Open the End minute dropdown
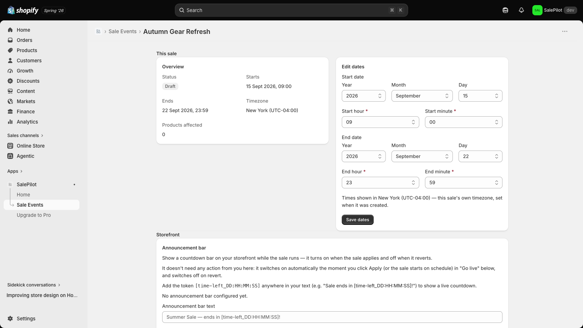The width and height of the screenshot is (583, 328). pyautogui.click(x=463, y=183)
